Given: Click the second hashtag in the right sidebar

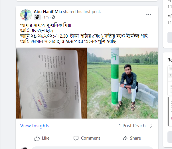Looking at the screenshot, I should click(169, 17).
